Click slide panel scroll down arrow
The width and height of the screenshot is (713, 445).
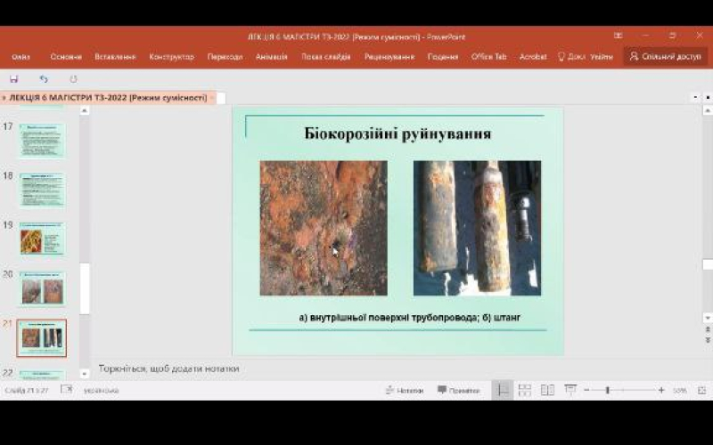coord(85,374)
